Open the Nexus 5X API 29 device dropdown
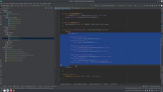 [x=108, y=6]
